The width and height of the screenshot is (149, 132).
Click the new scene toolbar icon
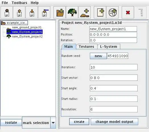click(7, 13)
